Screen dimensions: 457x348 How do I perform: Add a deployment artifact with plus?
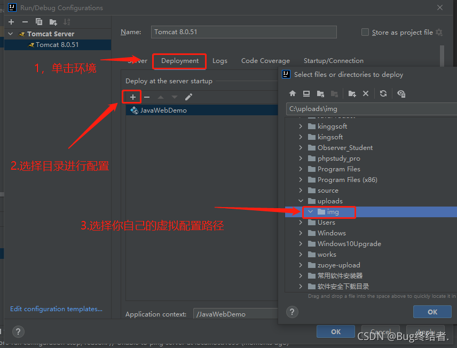click(x=132, y=97)
